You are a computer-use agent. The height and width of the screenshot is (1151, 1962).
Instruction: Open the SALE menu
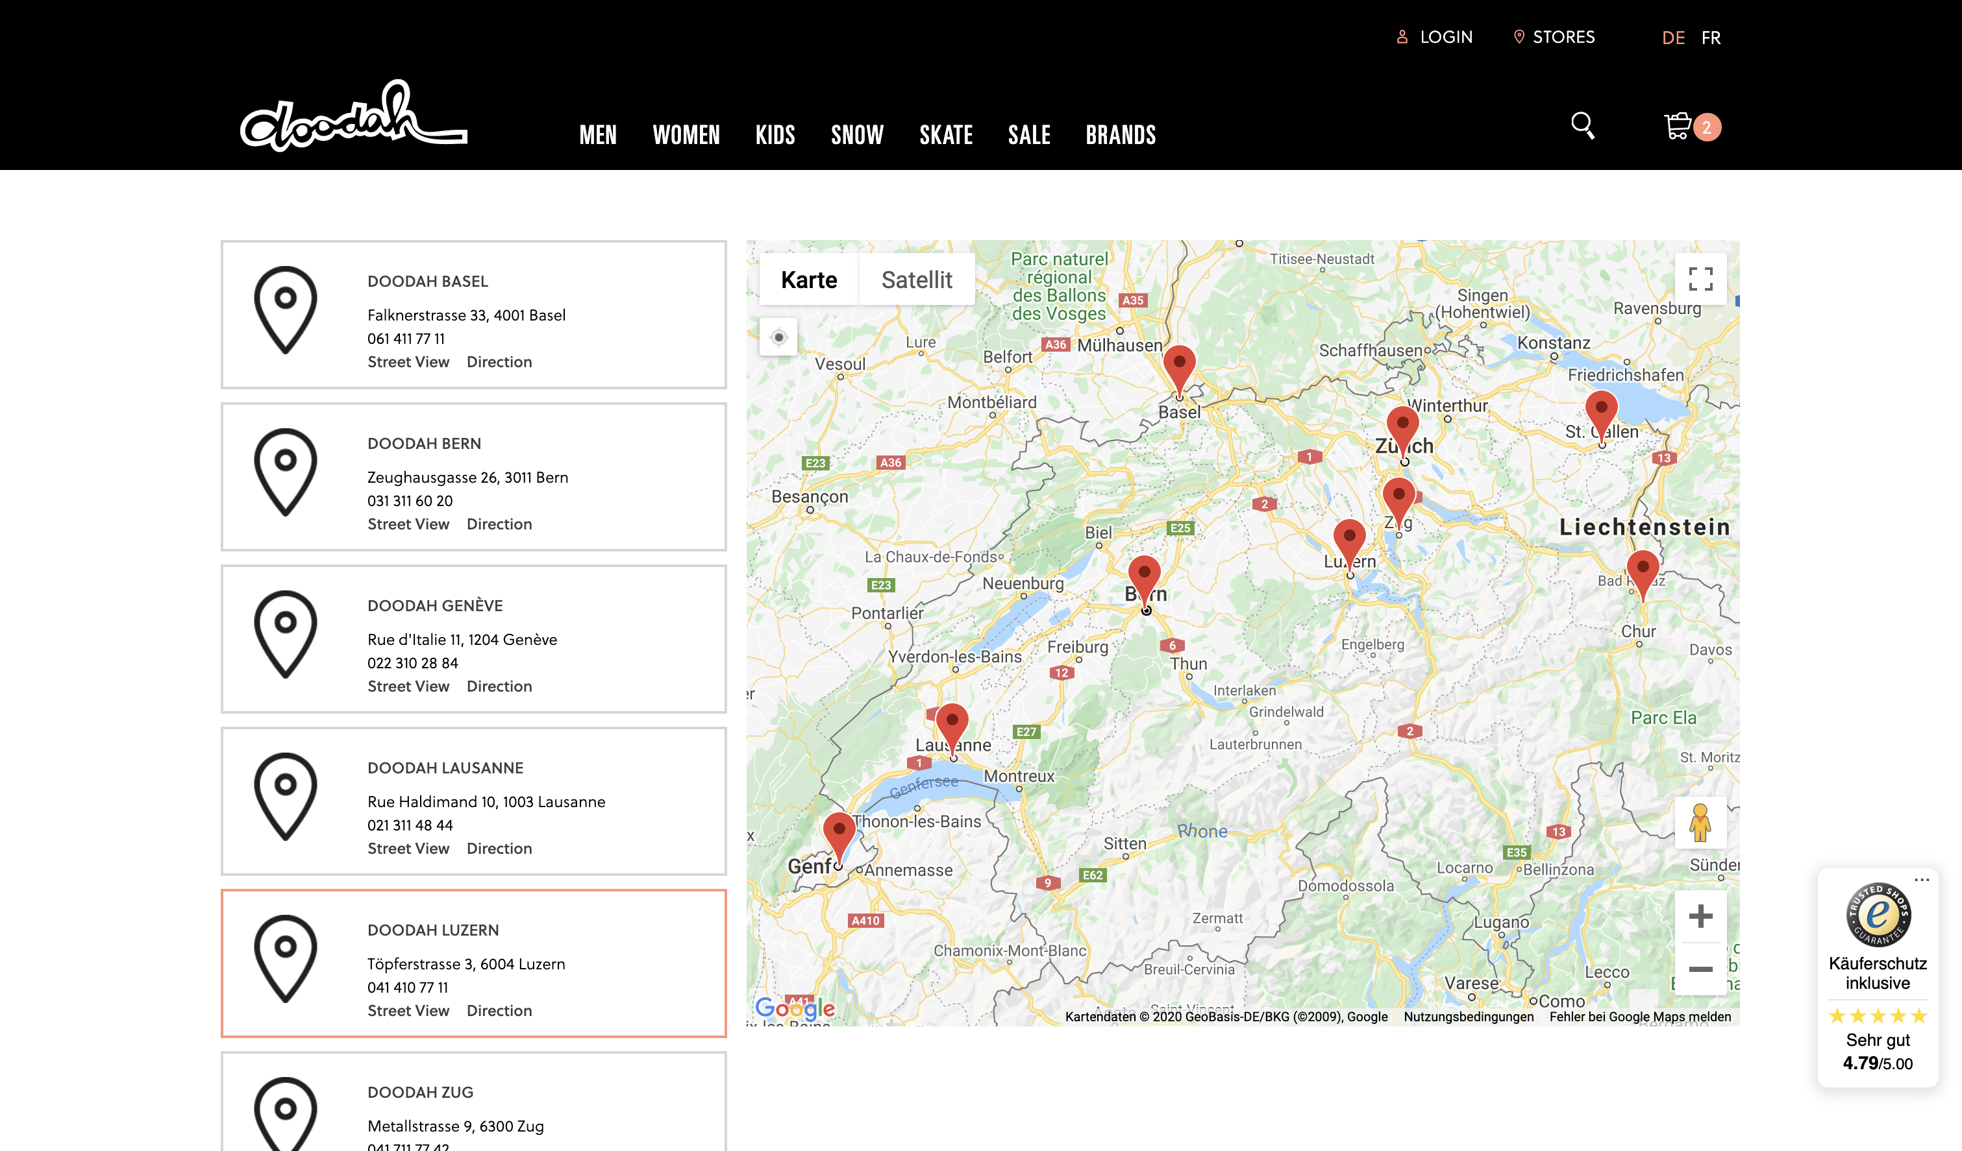[x=1029, y=135]
